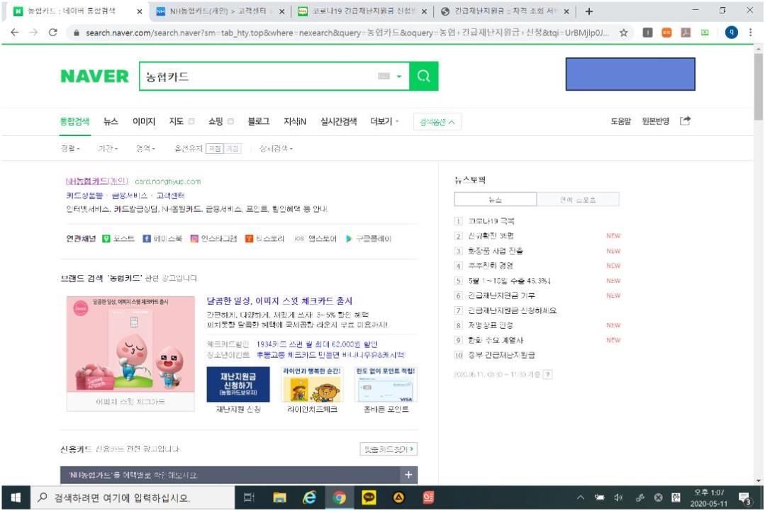Click the green extension icon in toolbar
765x511 pixels.
click(705, 33)
